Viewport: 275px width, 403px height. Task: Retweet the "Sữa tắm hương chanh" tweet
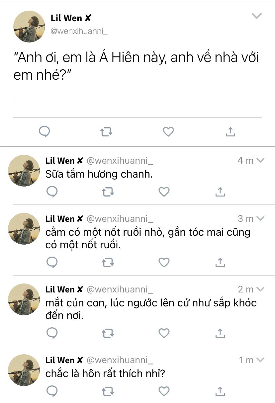pyautogui.click(x=108, y=192)
